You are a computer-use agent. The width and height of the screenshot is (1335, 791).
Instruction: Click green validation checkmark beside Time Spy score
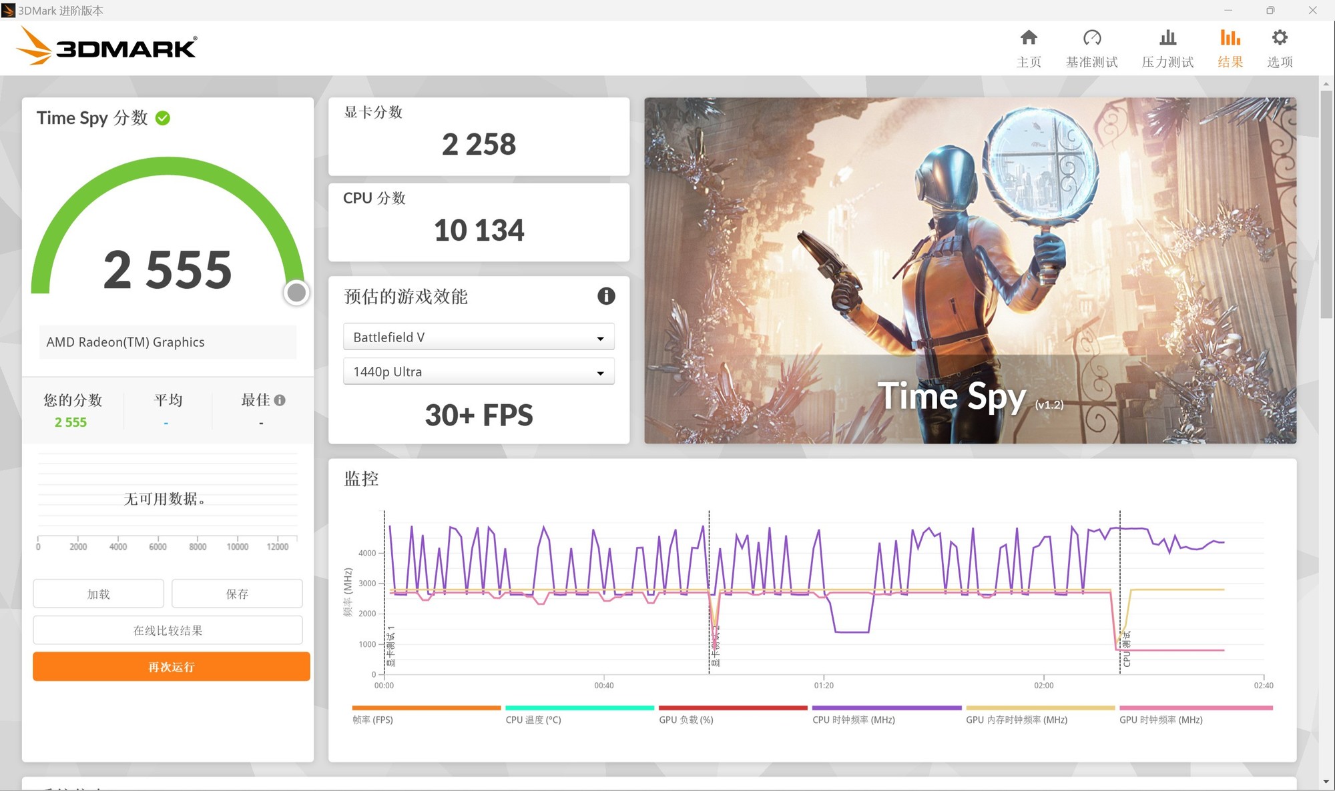(x=163, y=118)
